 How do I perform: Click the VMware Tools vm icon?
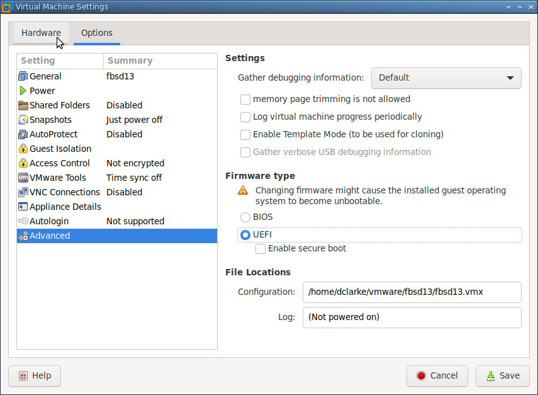(23, 178)
